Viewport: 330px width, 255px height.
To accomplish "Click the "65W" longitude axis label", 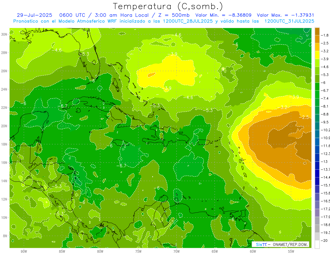I will point(215,251).
